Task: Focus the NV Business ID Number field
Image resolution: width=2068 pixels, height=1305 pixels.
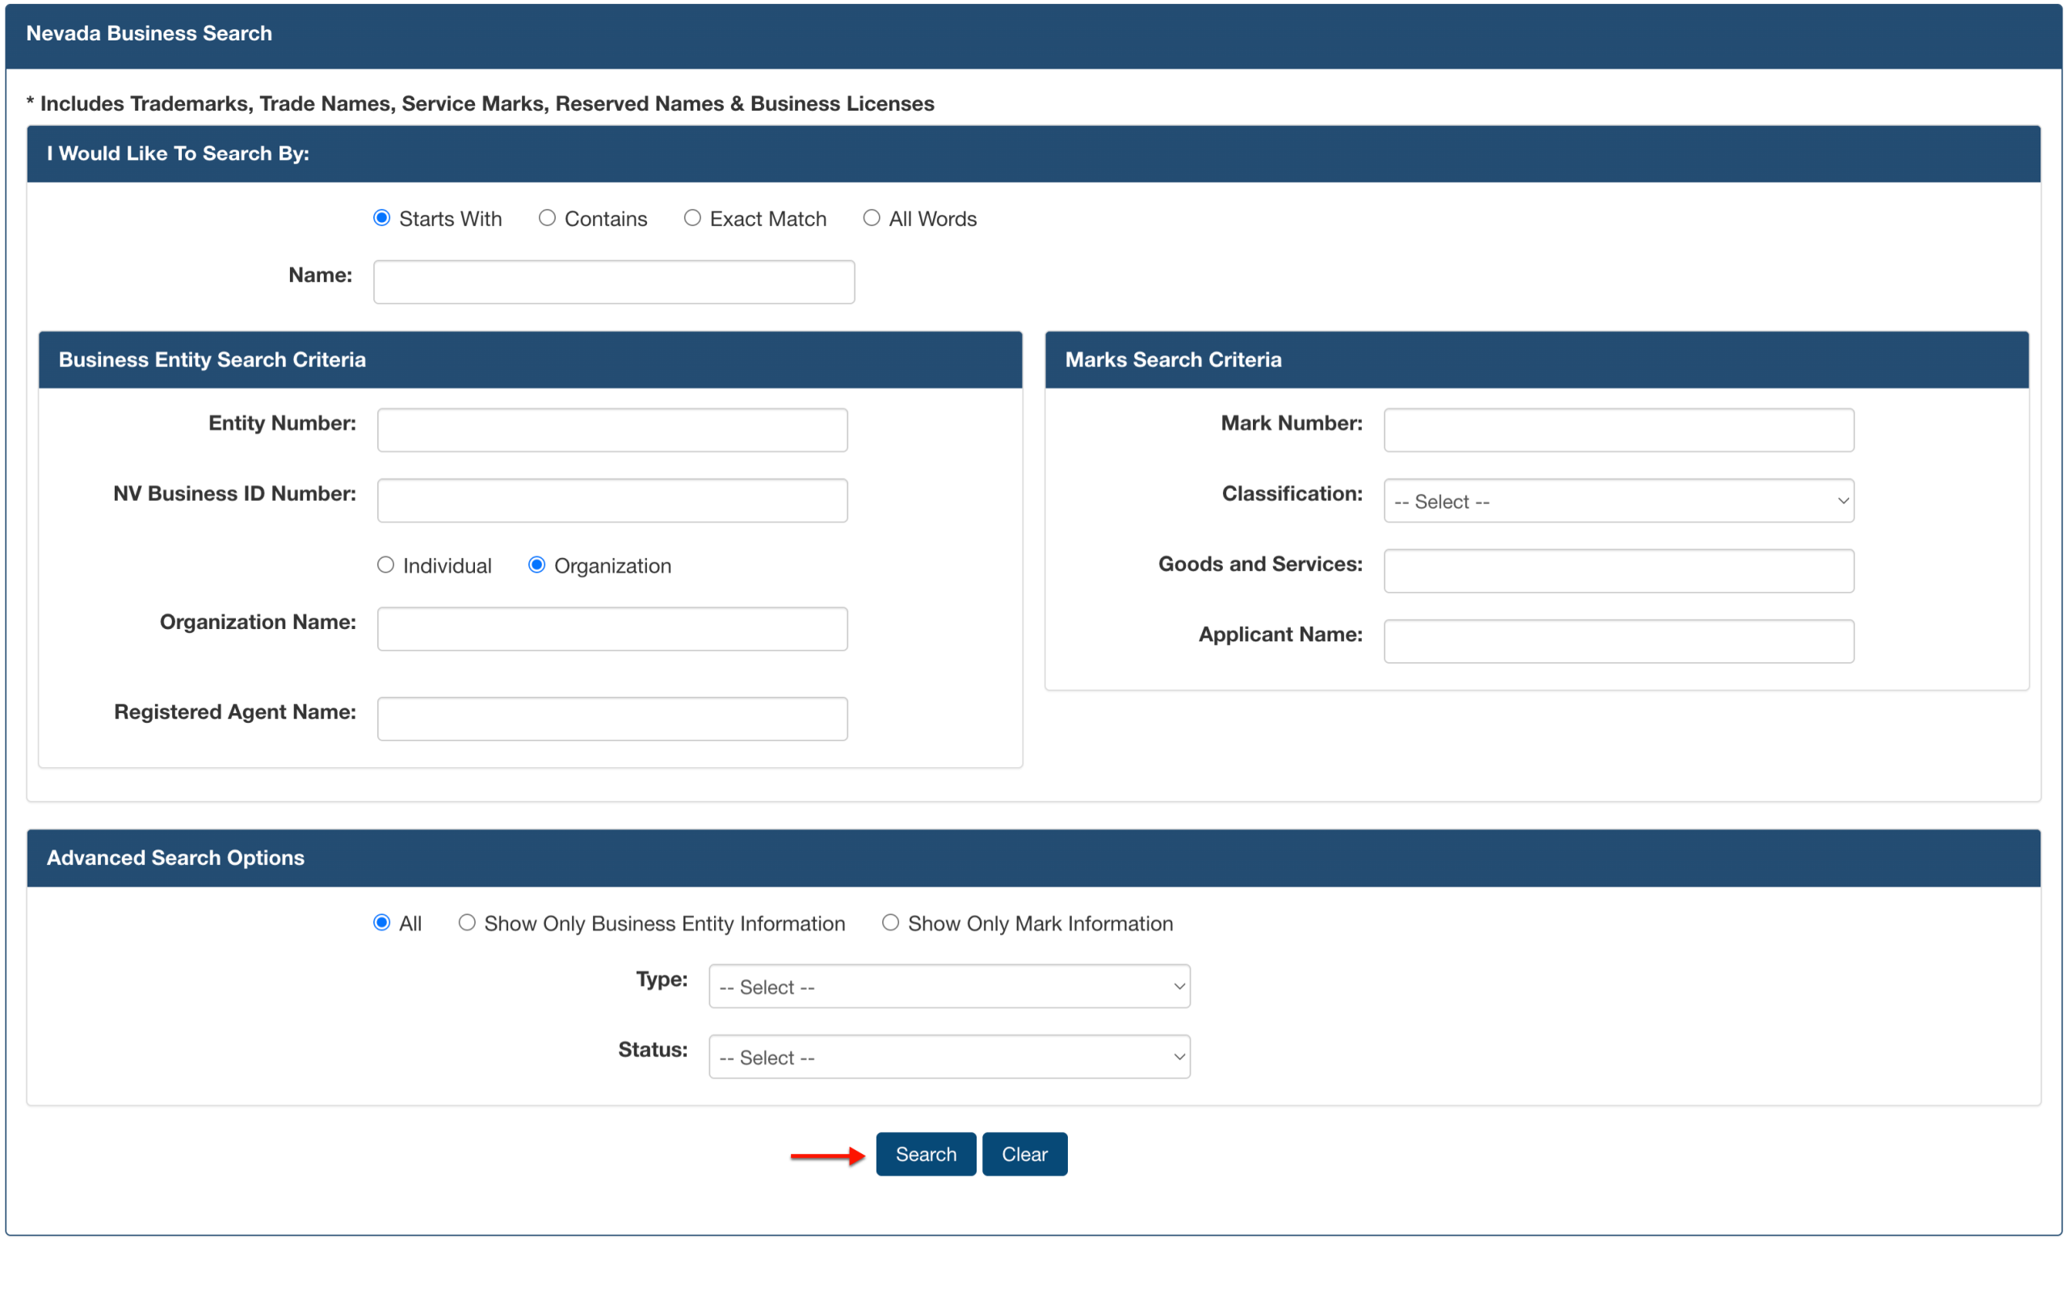Action: pos(612,501)
